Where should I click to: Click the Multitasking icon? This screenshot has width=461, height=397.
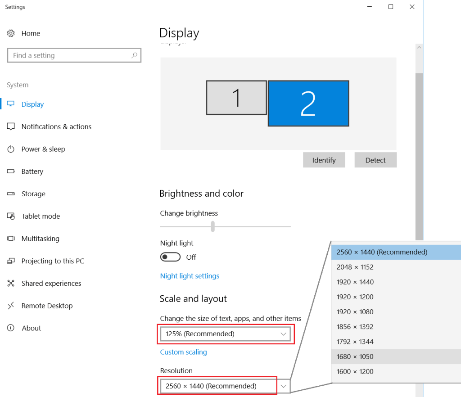(11, 239)
